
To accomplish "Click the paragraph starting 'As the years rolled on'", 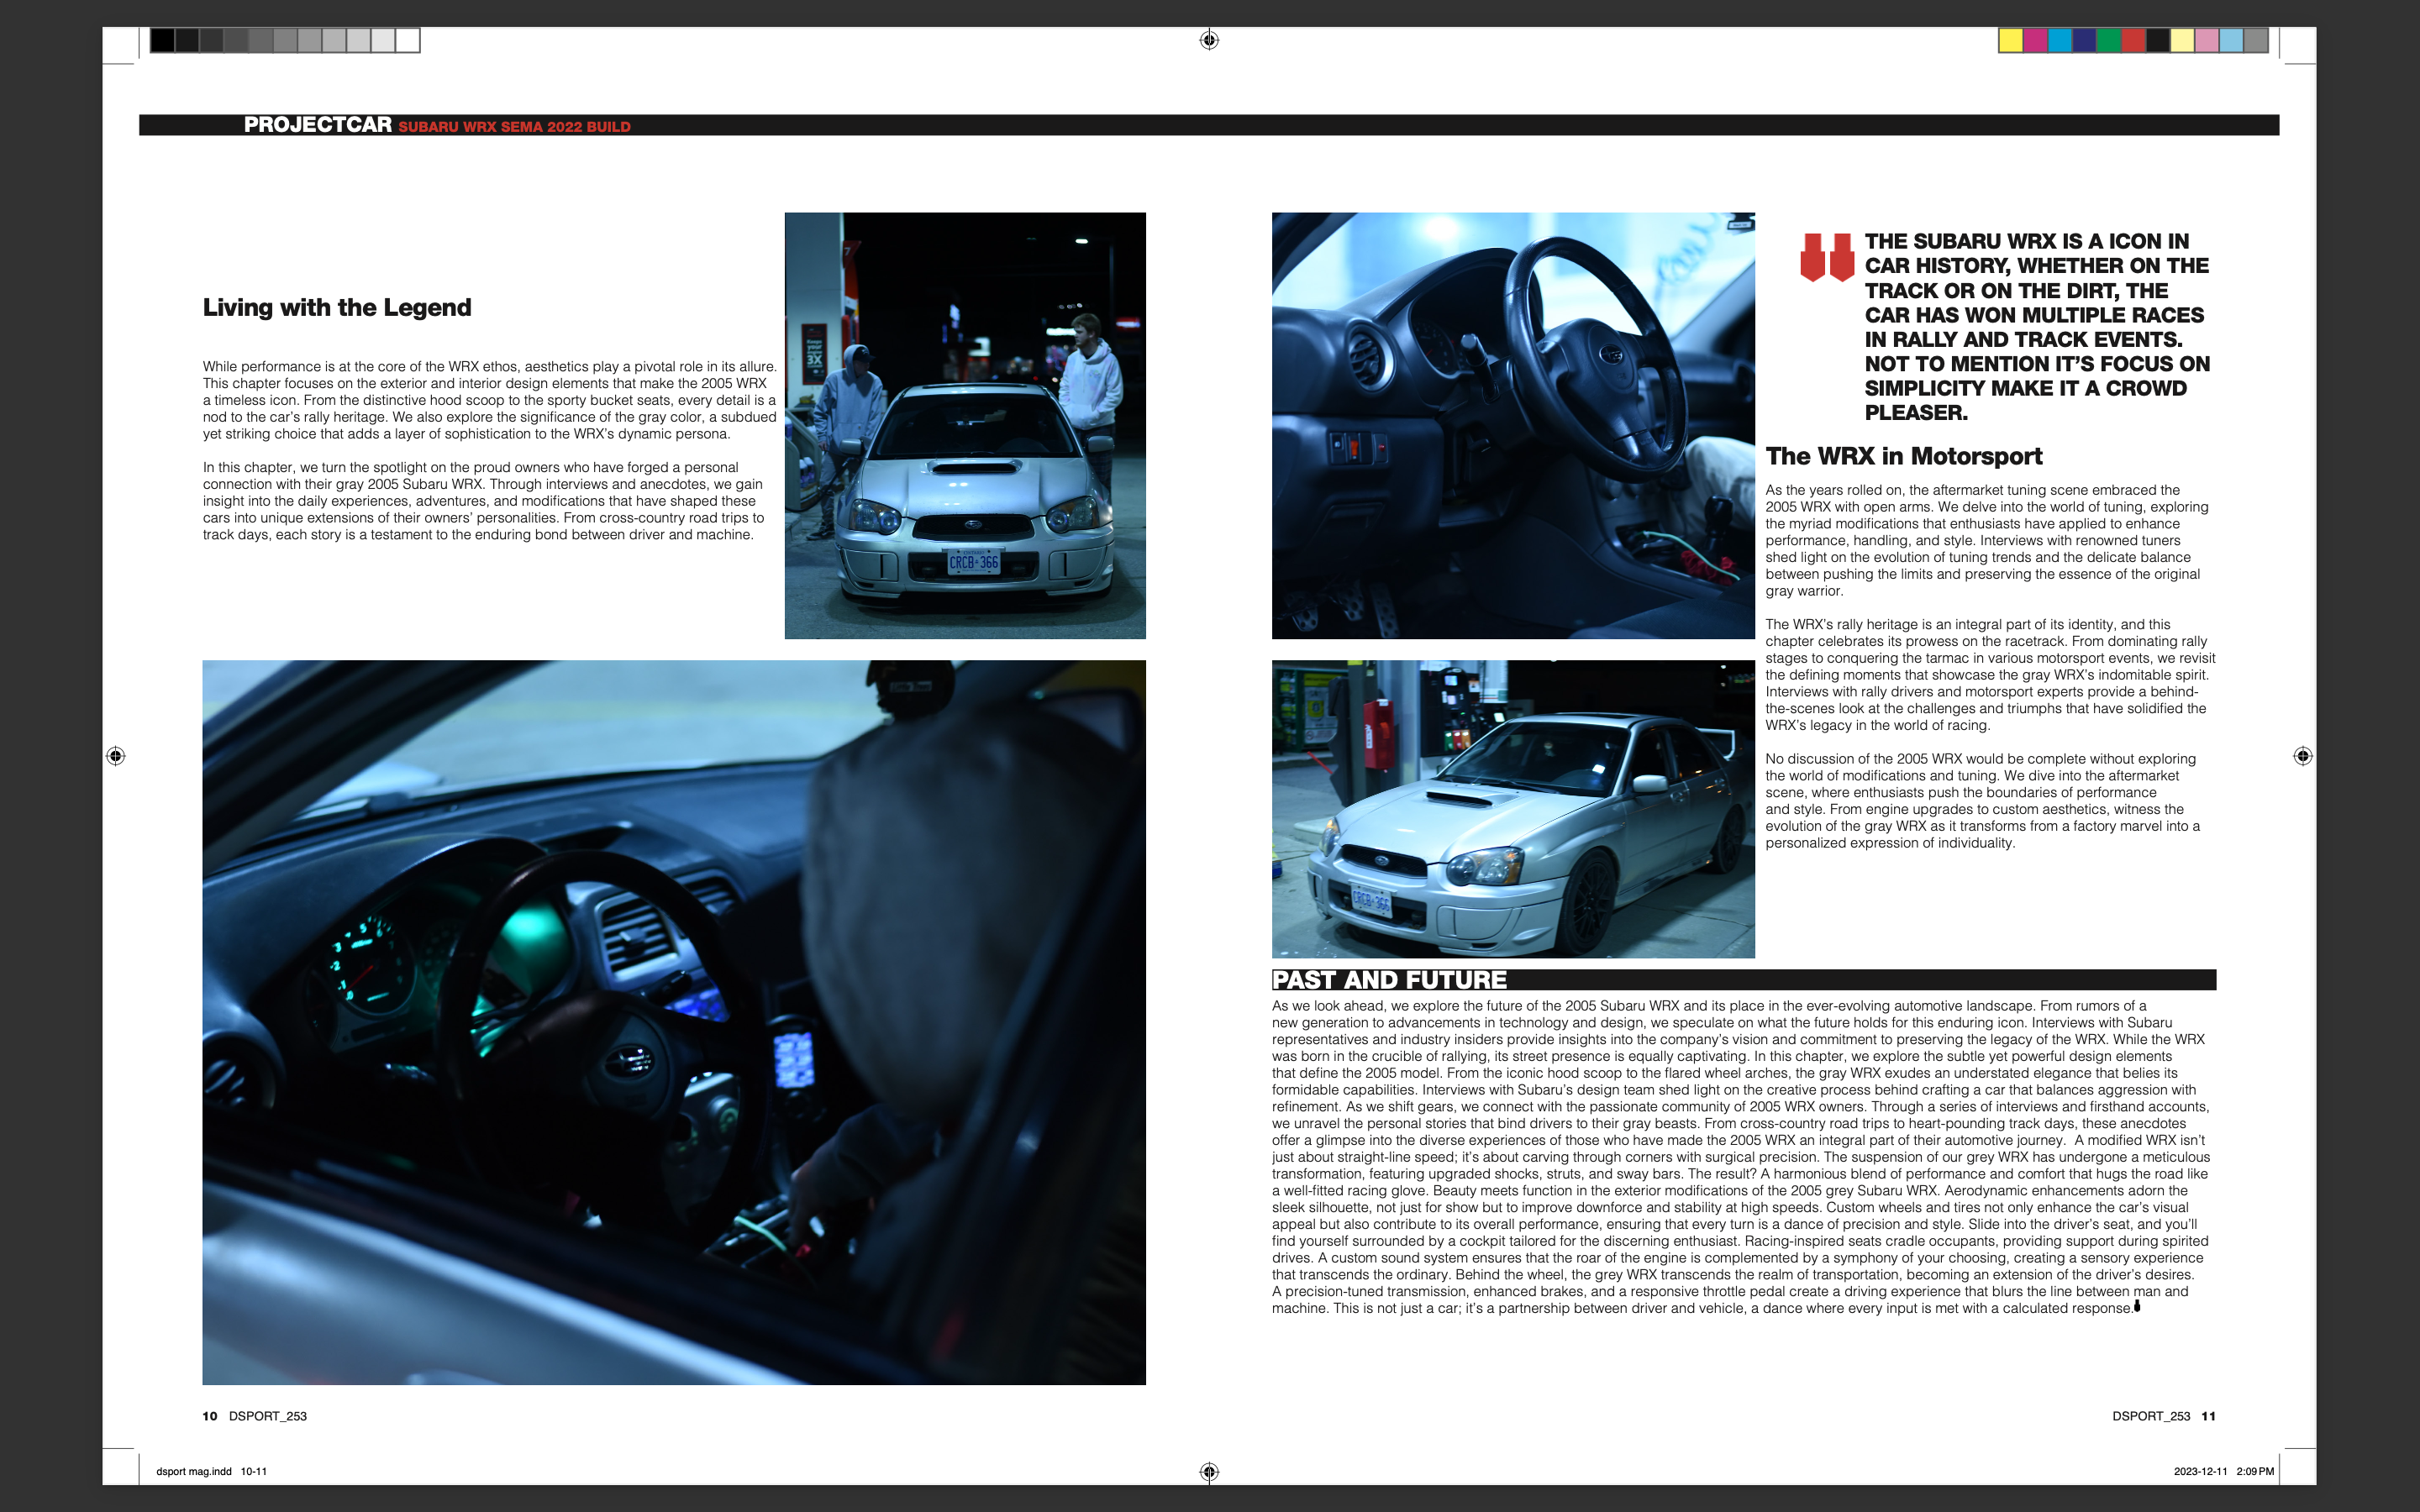I will click(x=1987, y=540).
